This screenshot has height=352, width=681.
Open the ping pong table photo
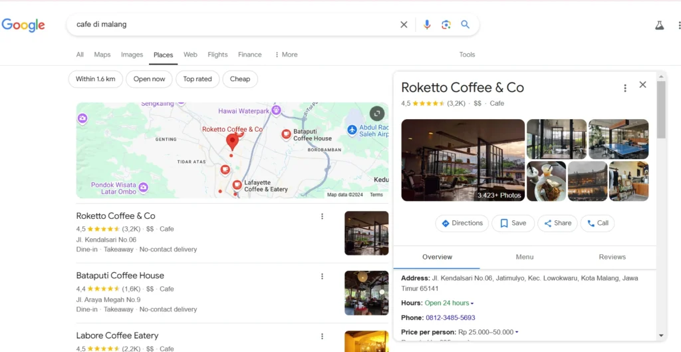tap(618, 139)
